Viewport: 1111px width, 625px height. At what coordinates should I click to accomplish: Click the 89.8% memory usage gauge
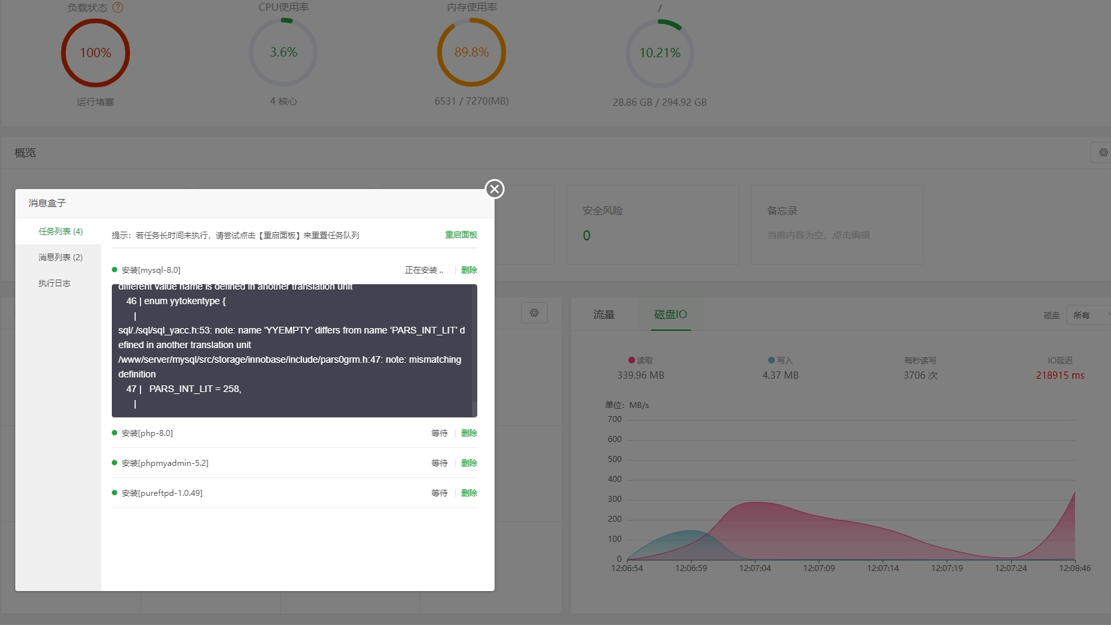pyautogui.click(x=471, y=52)
